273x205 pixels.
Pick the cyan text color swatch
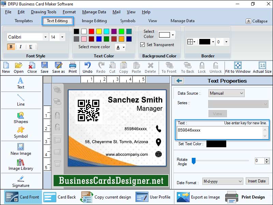106,31
